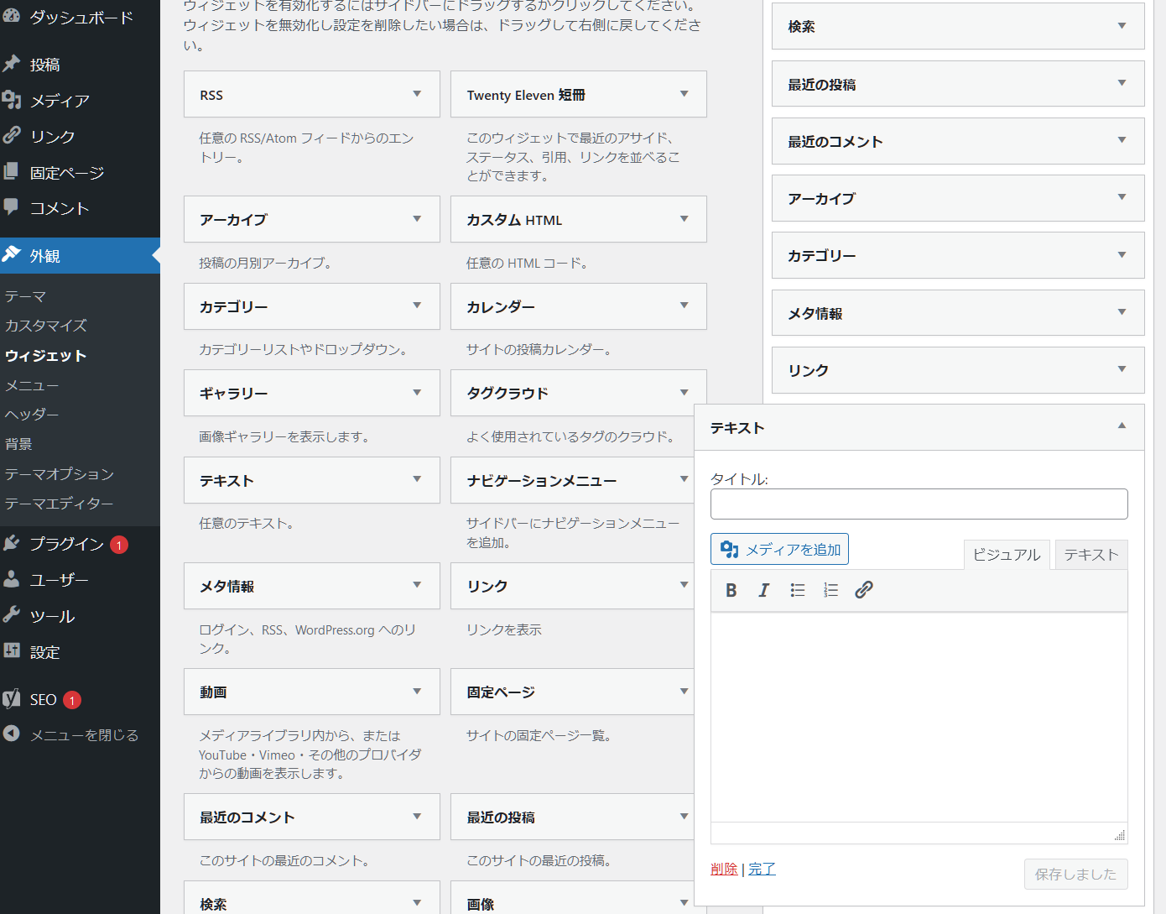Switch to the テキスト editor tab

pyautogui.click(x=1091, y=554)
